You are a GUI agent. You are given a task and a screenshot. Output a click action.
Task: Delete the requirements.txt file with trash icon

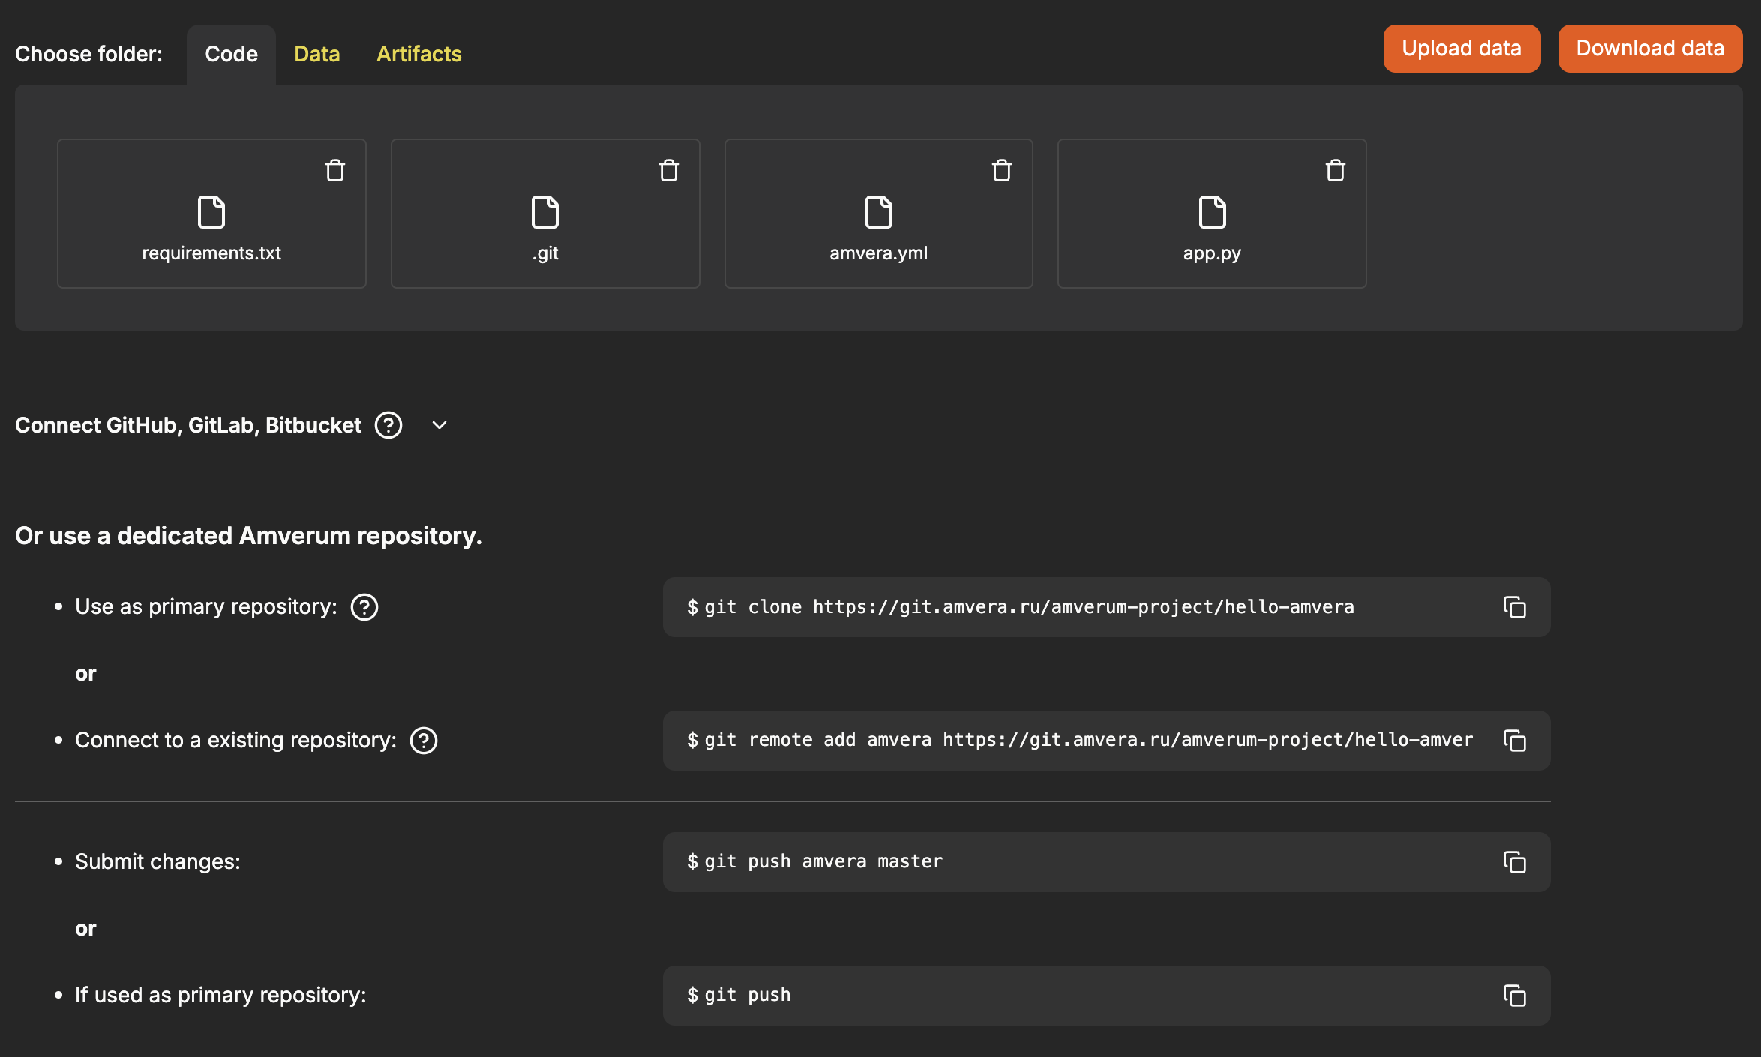point(335,170)
